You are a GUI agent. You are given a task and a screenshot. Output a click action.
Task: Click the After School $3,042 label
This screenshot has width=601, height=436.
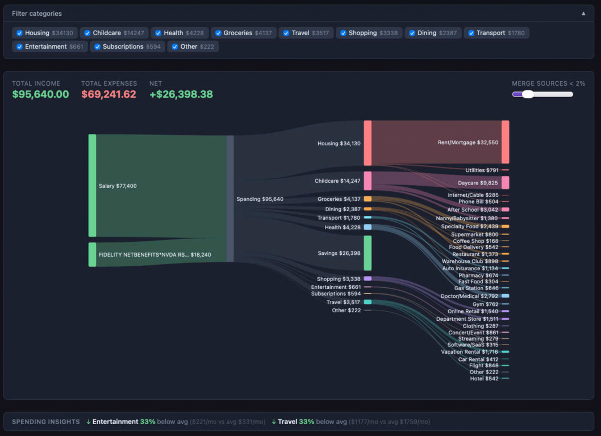click(473, 209)
